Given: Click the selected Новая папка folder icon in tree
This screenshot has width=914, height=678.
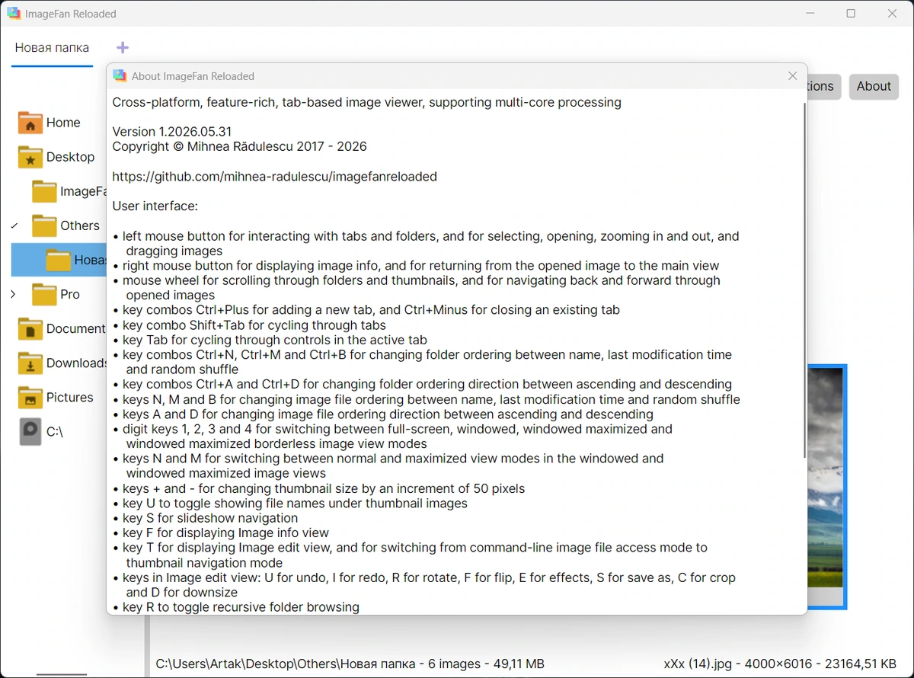Looking at the screenshot, I should [58, 260].
